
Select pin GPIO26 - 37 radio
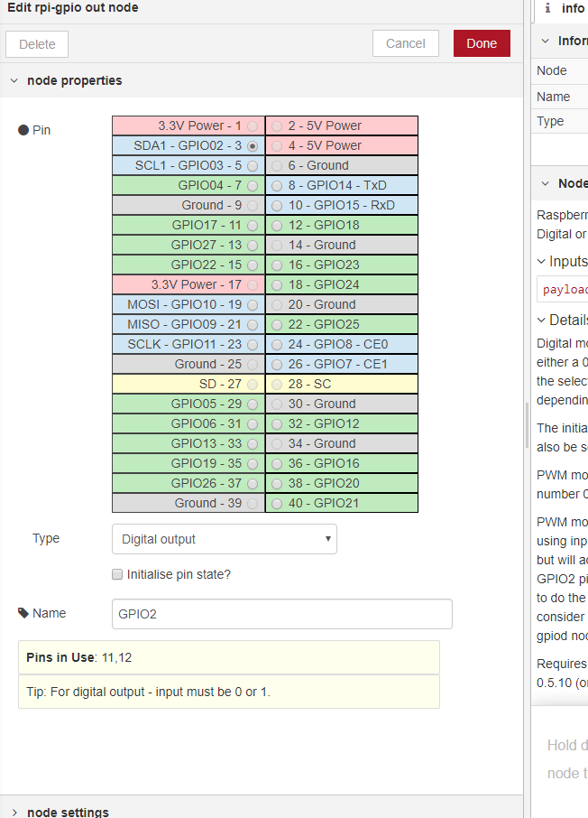[253, 484]
